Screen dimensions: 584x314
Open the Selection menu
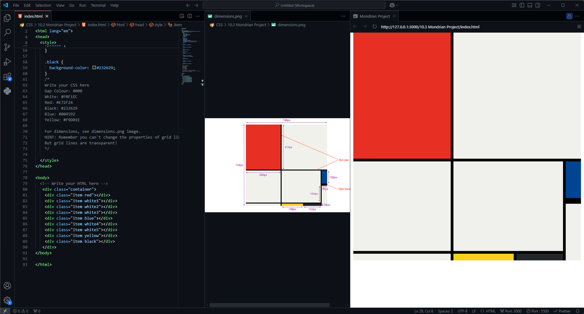(43, 5)
